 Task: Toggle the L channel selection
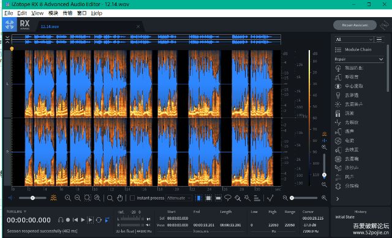click(x=7, y=84)
